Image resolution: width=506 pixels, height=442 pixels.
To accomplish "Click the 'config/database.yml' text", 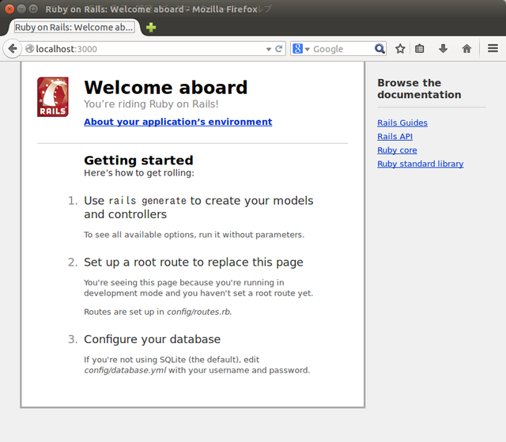I will (125, 370).
